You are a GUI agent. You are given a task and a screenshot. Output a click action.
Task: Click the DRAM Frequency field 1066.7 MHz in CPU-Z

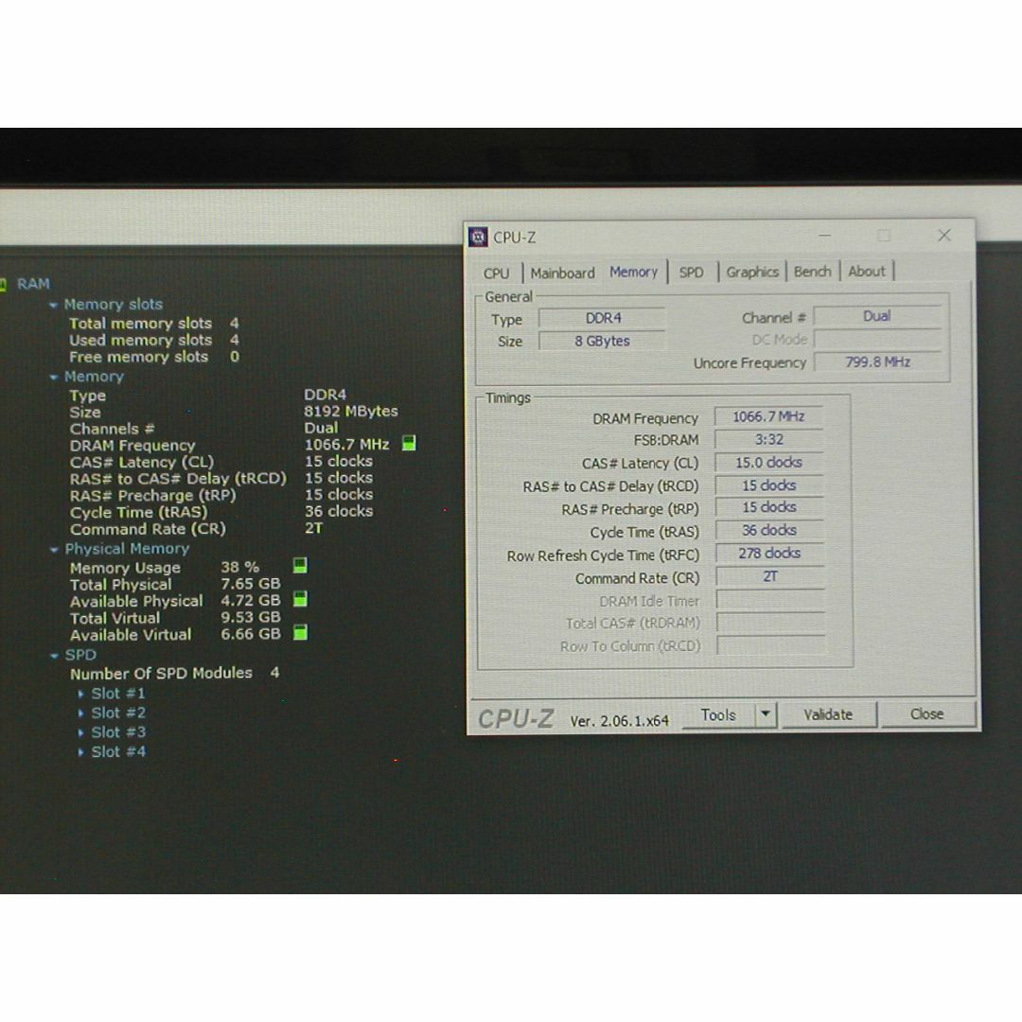769,416
